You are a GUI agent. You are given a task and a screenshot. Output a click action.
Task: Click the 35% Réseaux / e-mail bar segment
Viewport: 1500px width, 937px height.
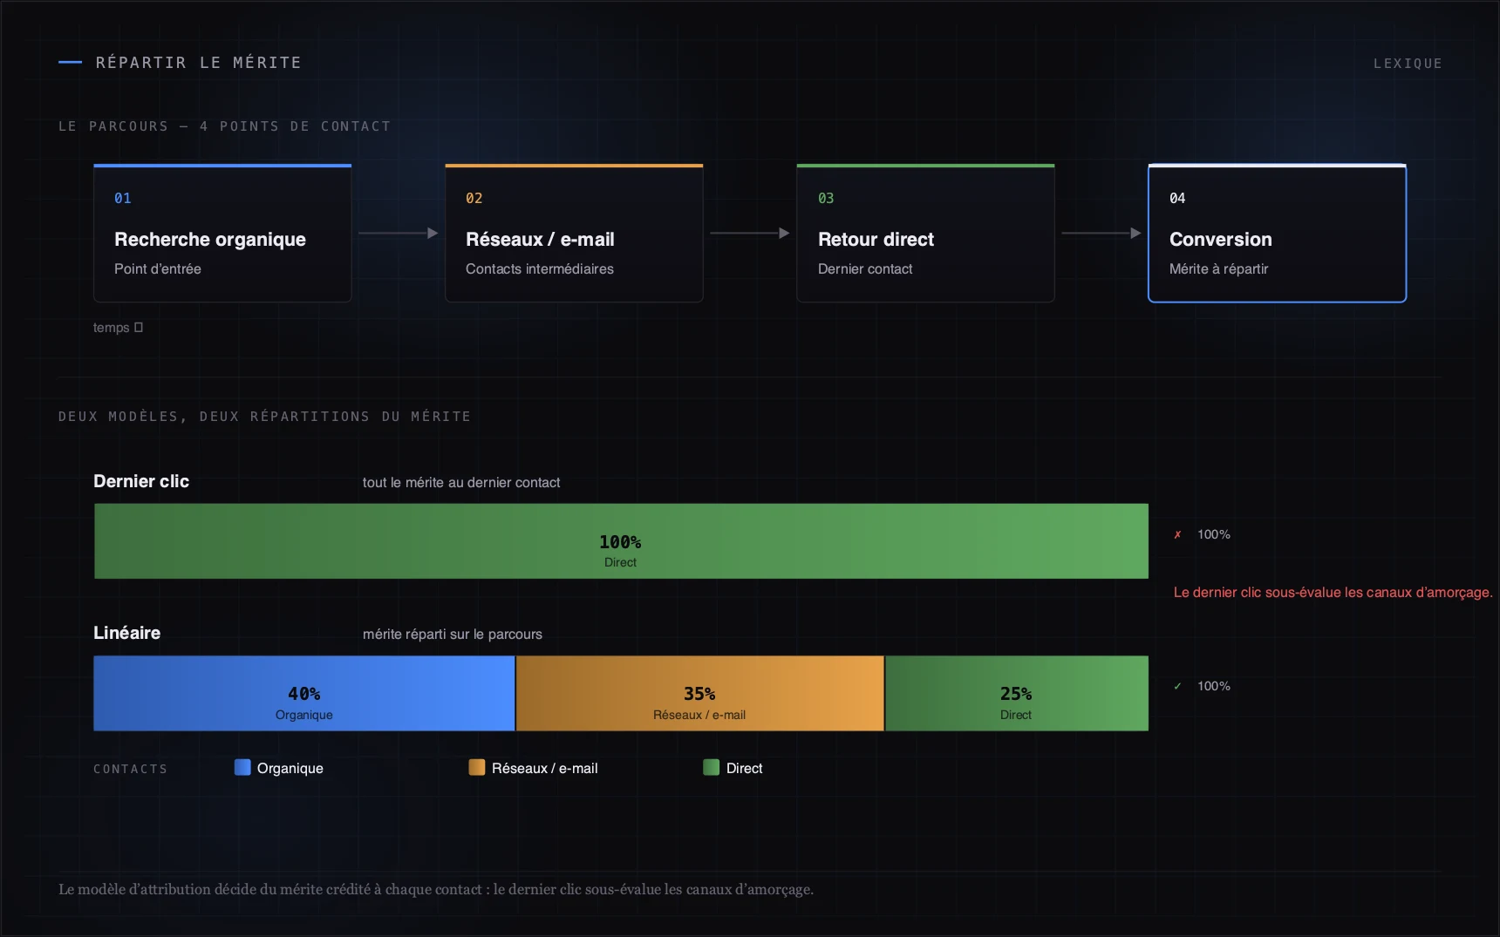tap(700, 693)
